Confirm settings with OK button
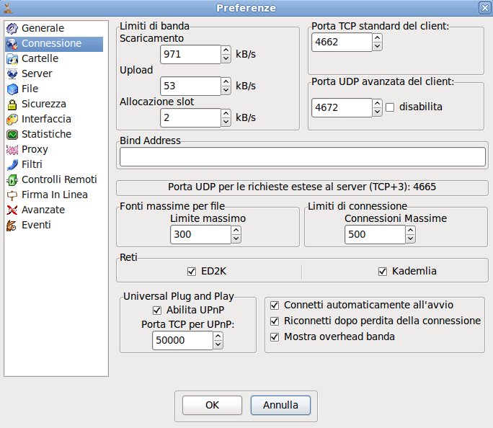Screen dimensions: 493x428 (x=212, y=405)
